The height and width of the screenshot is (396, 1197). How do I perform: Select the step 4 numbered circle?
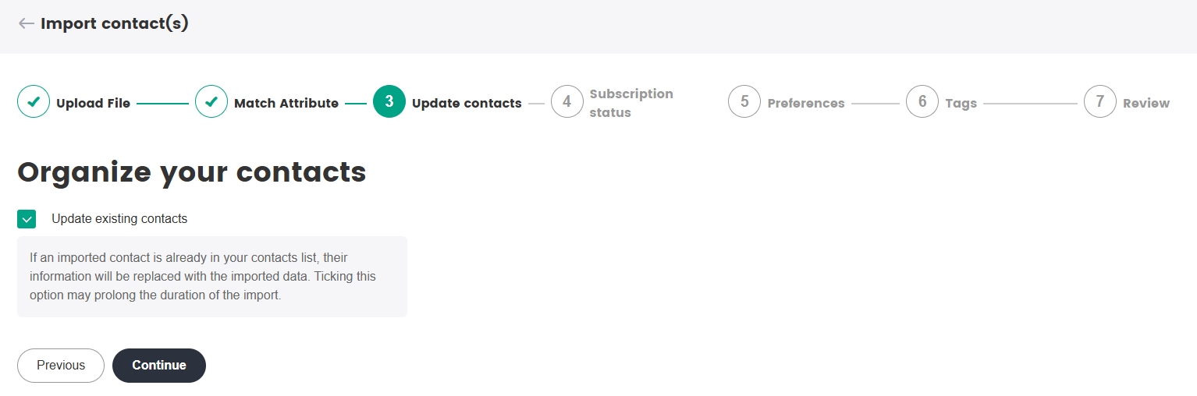tap(567, 102)
